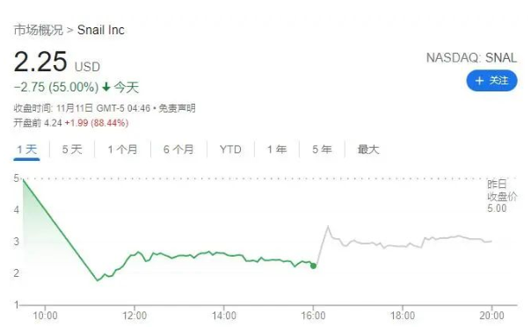Click the 昨日收盘价 5.00 label
This screenshot has width=531, height=334.
tap(502, 196)
